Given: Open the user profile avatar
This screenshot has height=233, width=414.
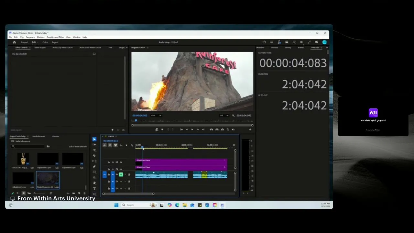Looking at the screenshot, I should [x=324, y=42].
